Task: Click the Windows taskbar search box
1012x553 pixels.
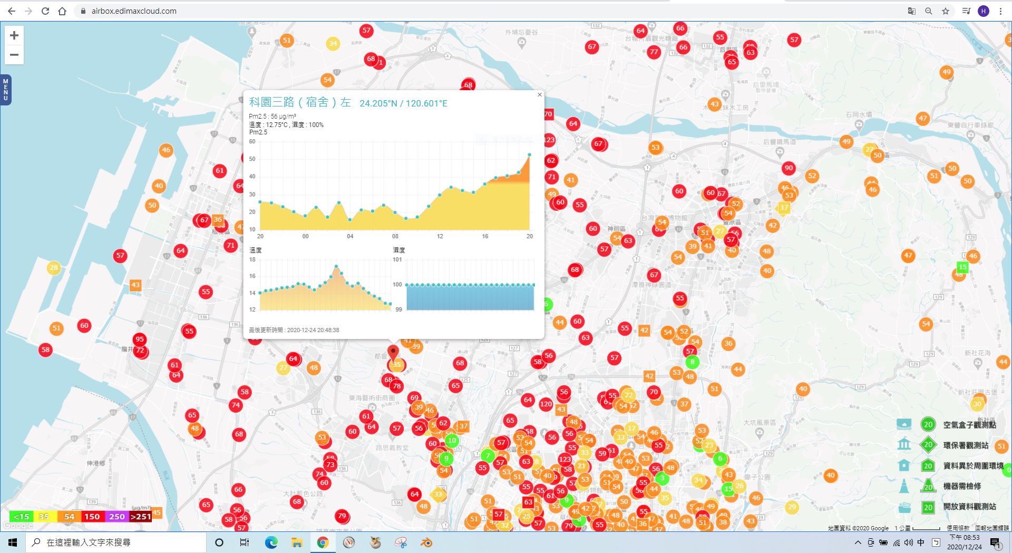Action: (x=116, y=542)
